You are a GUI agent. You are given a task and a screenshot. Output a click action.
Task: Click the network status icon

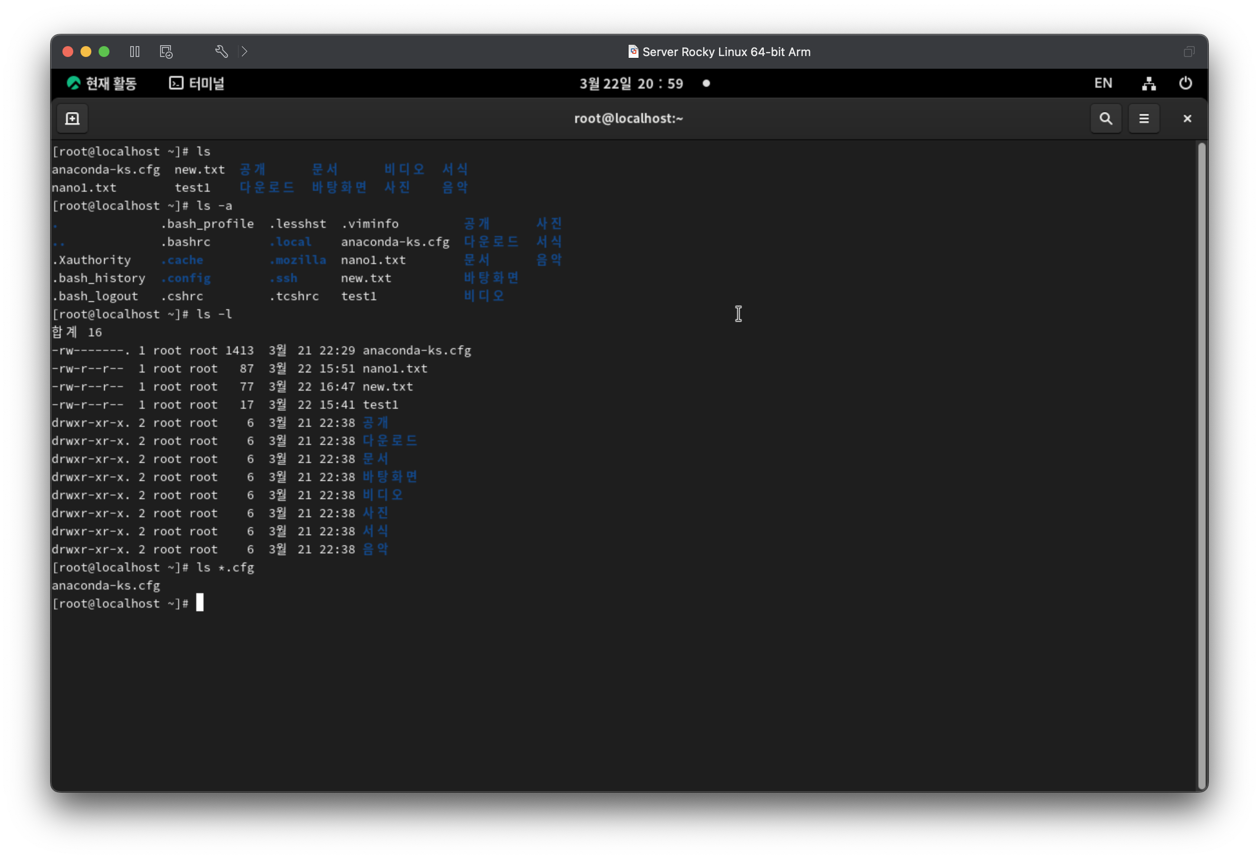click(1149, 83)
